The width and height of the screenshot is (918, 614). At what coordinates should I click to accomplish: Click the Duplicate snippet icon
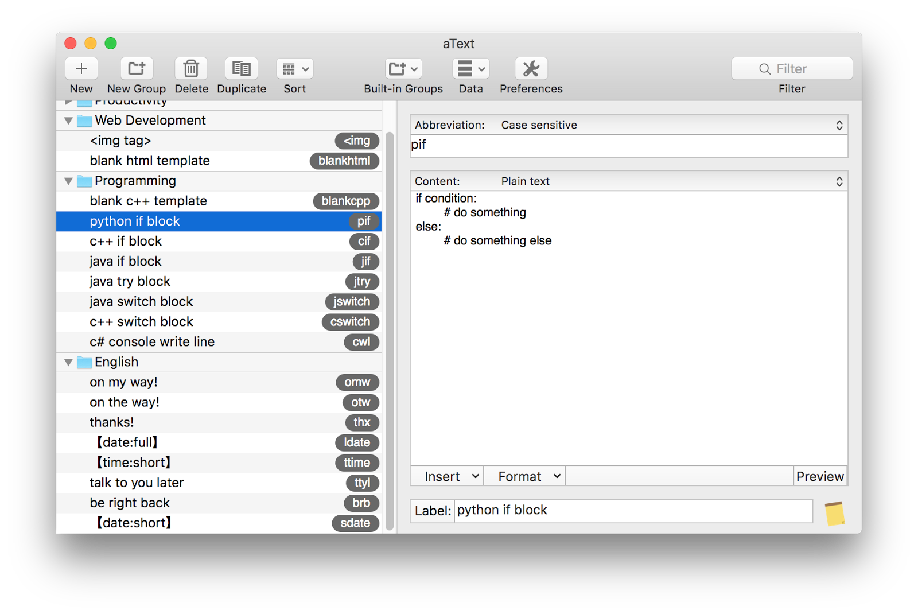(x=242, y=69)
